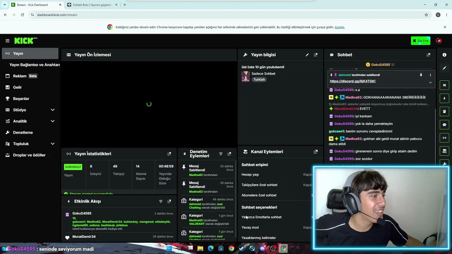Viewport: 452px width, 254px height.
Task: Filter the Etkinlik Akışı feed
Action: tap(161, 201)
